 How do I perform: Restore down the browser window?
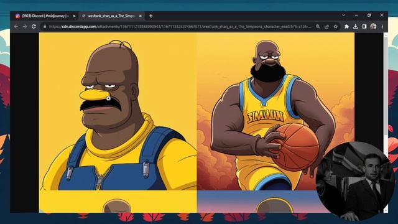click(x=369, y=15)
